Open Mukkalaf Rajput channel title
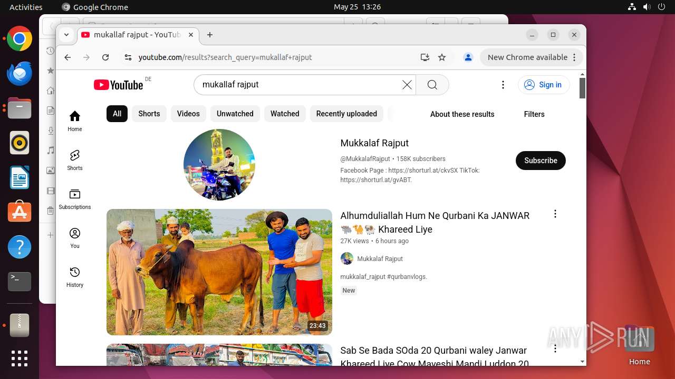The height and width of the screenshot is (379, 675). pyautogui.click(x=374, y=143)
